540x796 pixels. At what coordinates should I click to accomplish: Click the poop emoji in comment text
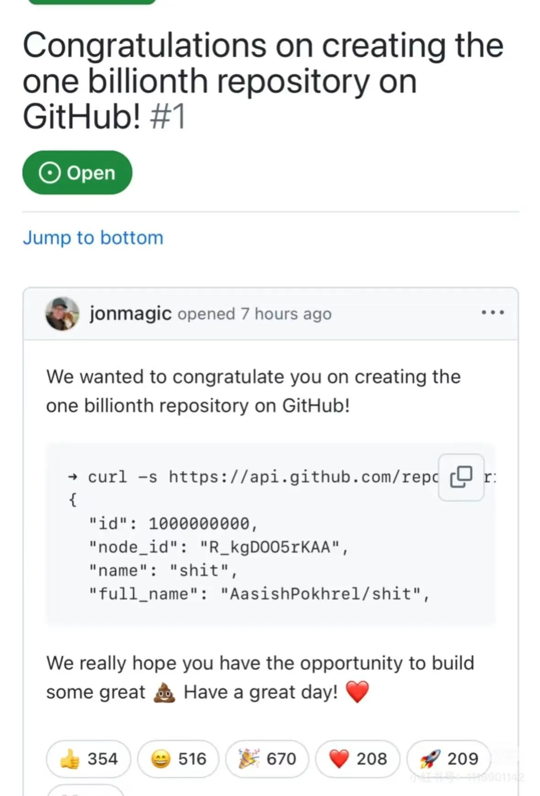(164, 692)
